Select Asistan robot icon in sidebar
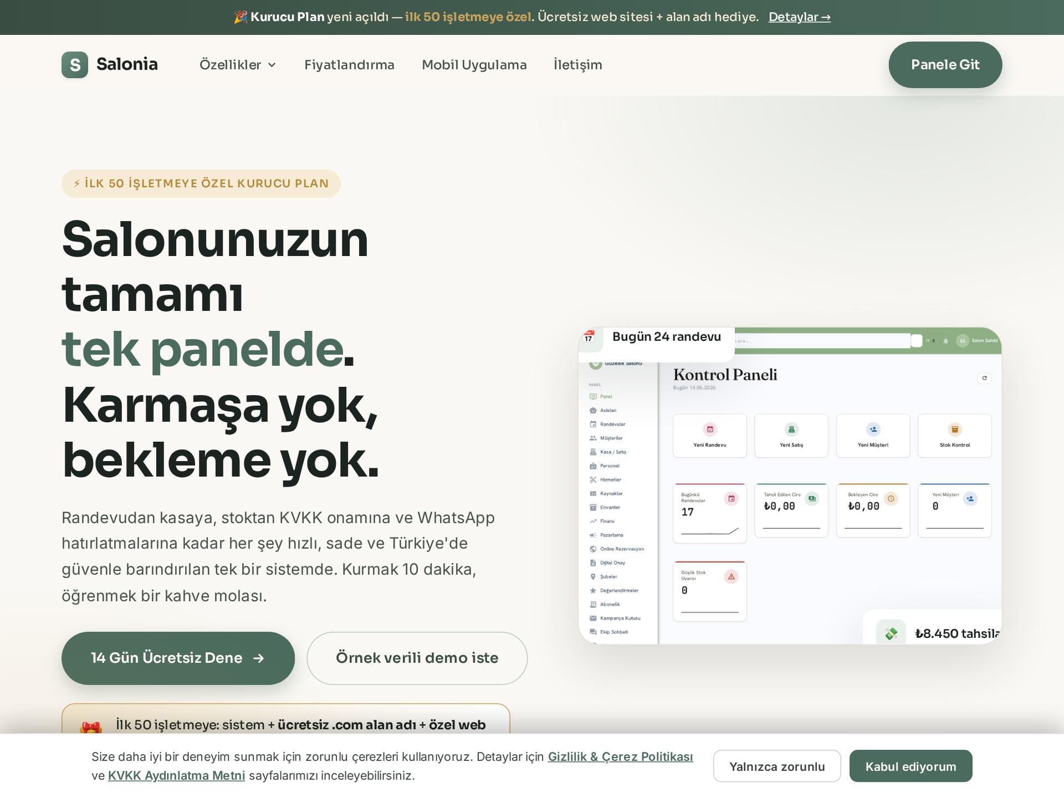Image resolution: width=1064 pixels, height=798 pixels. click(x=593, y=411)
